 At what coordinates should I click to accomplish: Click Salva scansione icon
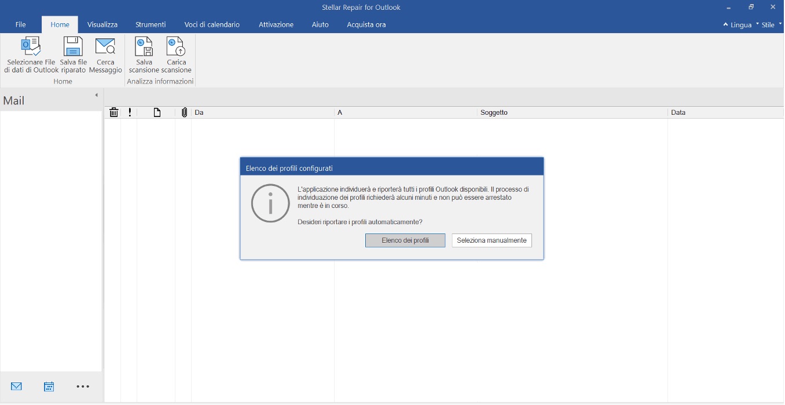(x=144, y=46)
